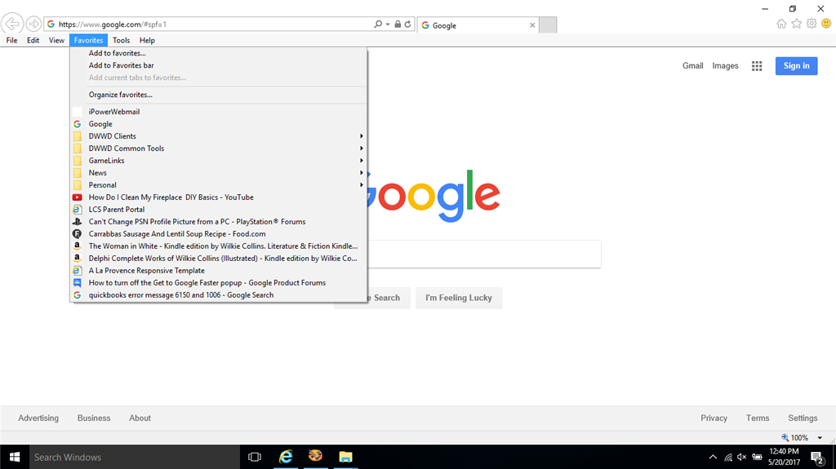Screen dimensions: 836x469
Task: Open the network wireless tray icon
Action: [x=727, y=457]
